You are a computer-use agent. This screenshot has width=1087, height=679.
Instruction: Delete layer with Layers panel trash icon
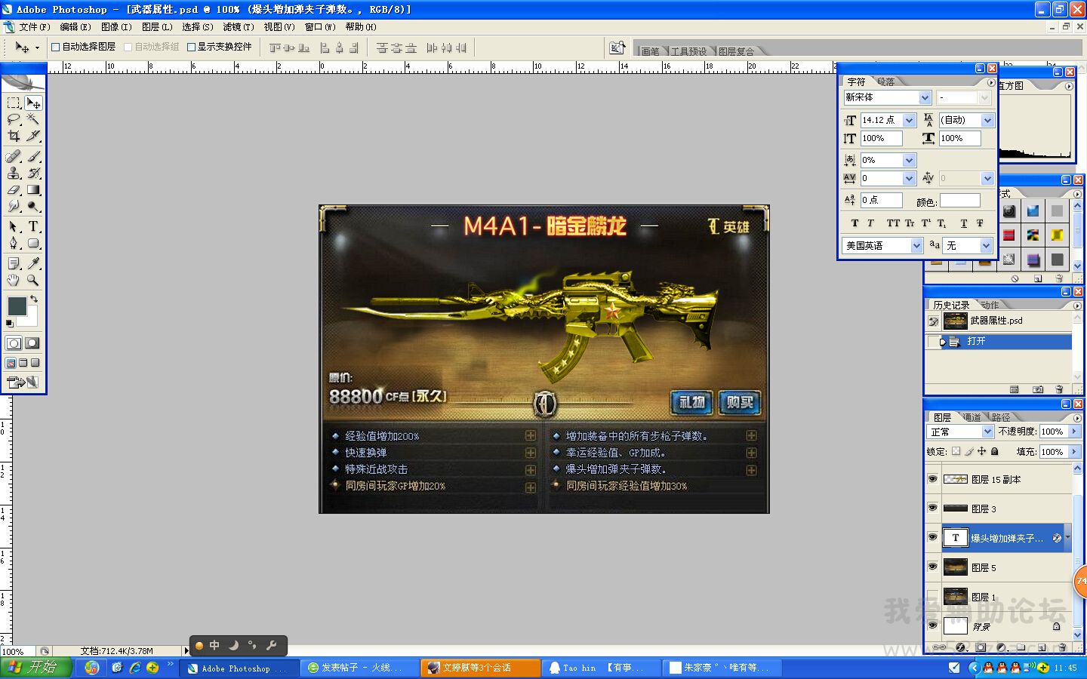click(1063, 647)
